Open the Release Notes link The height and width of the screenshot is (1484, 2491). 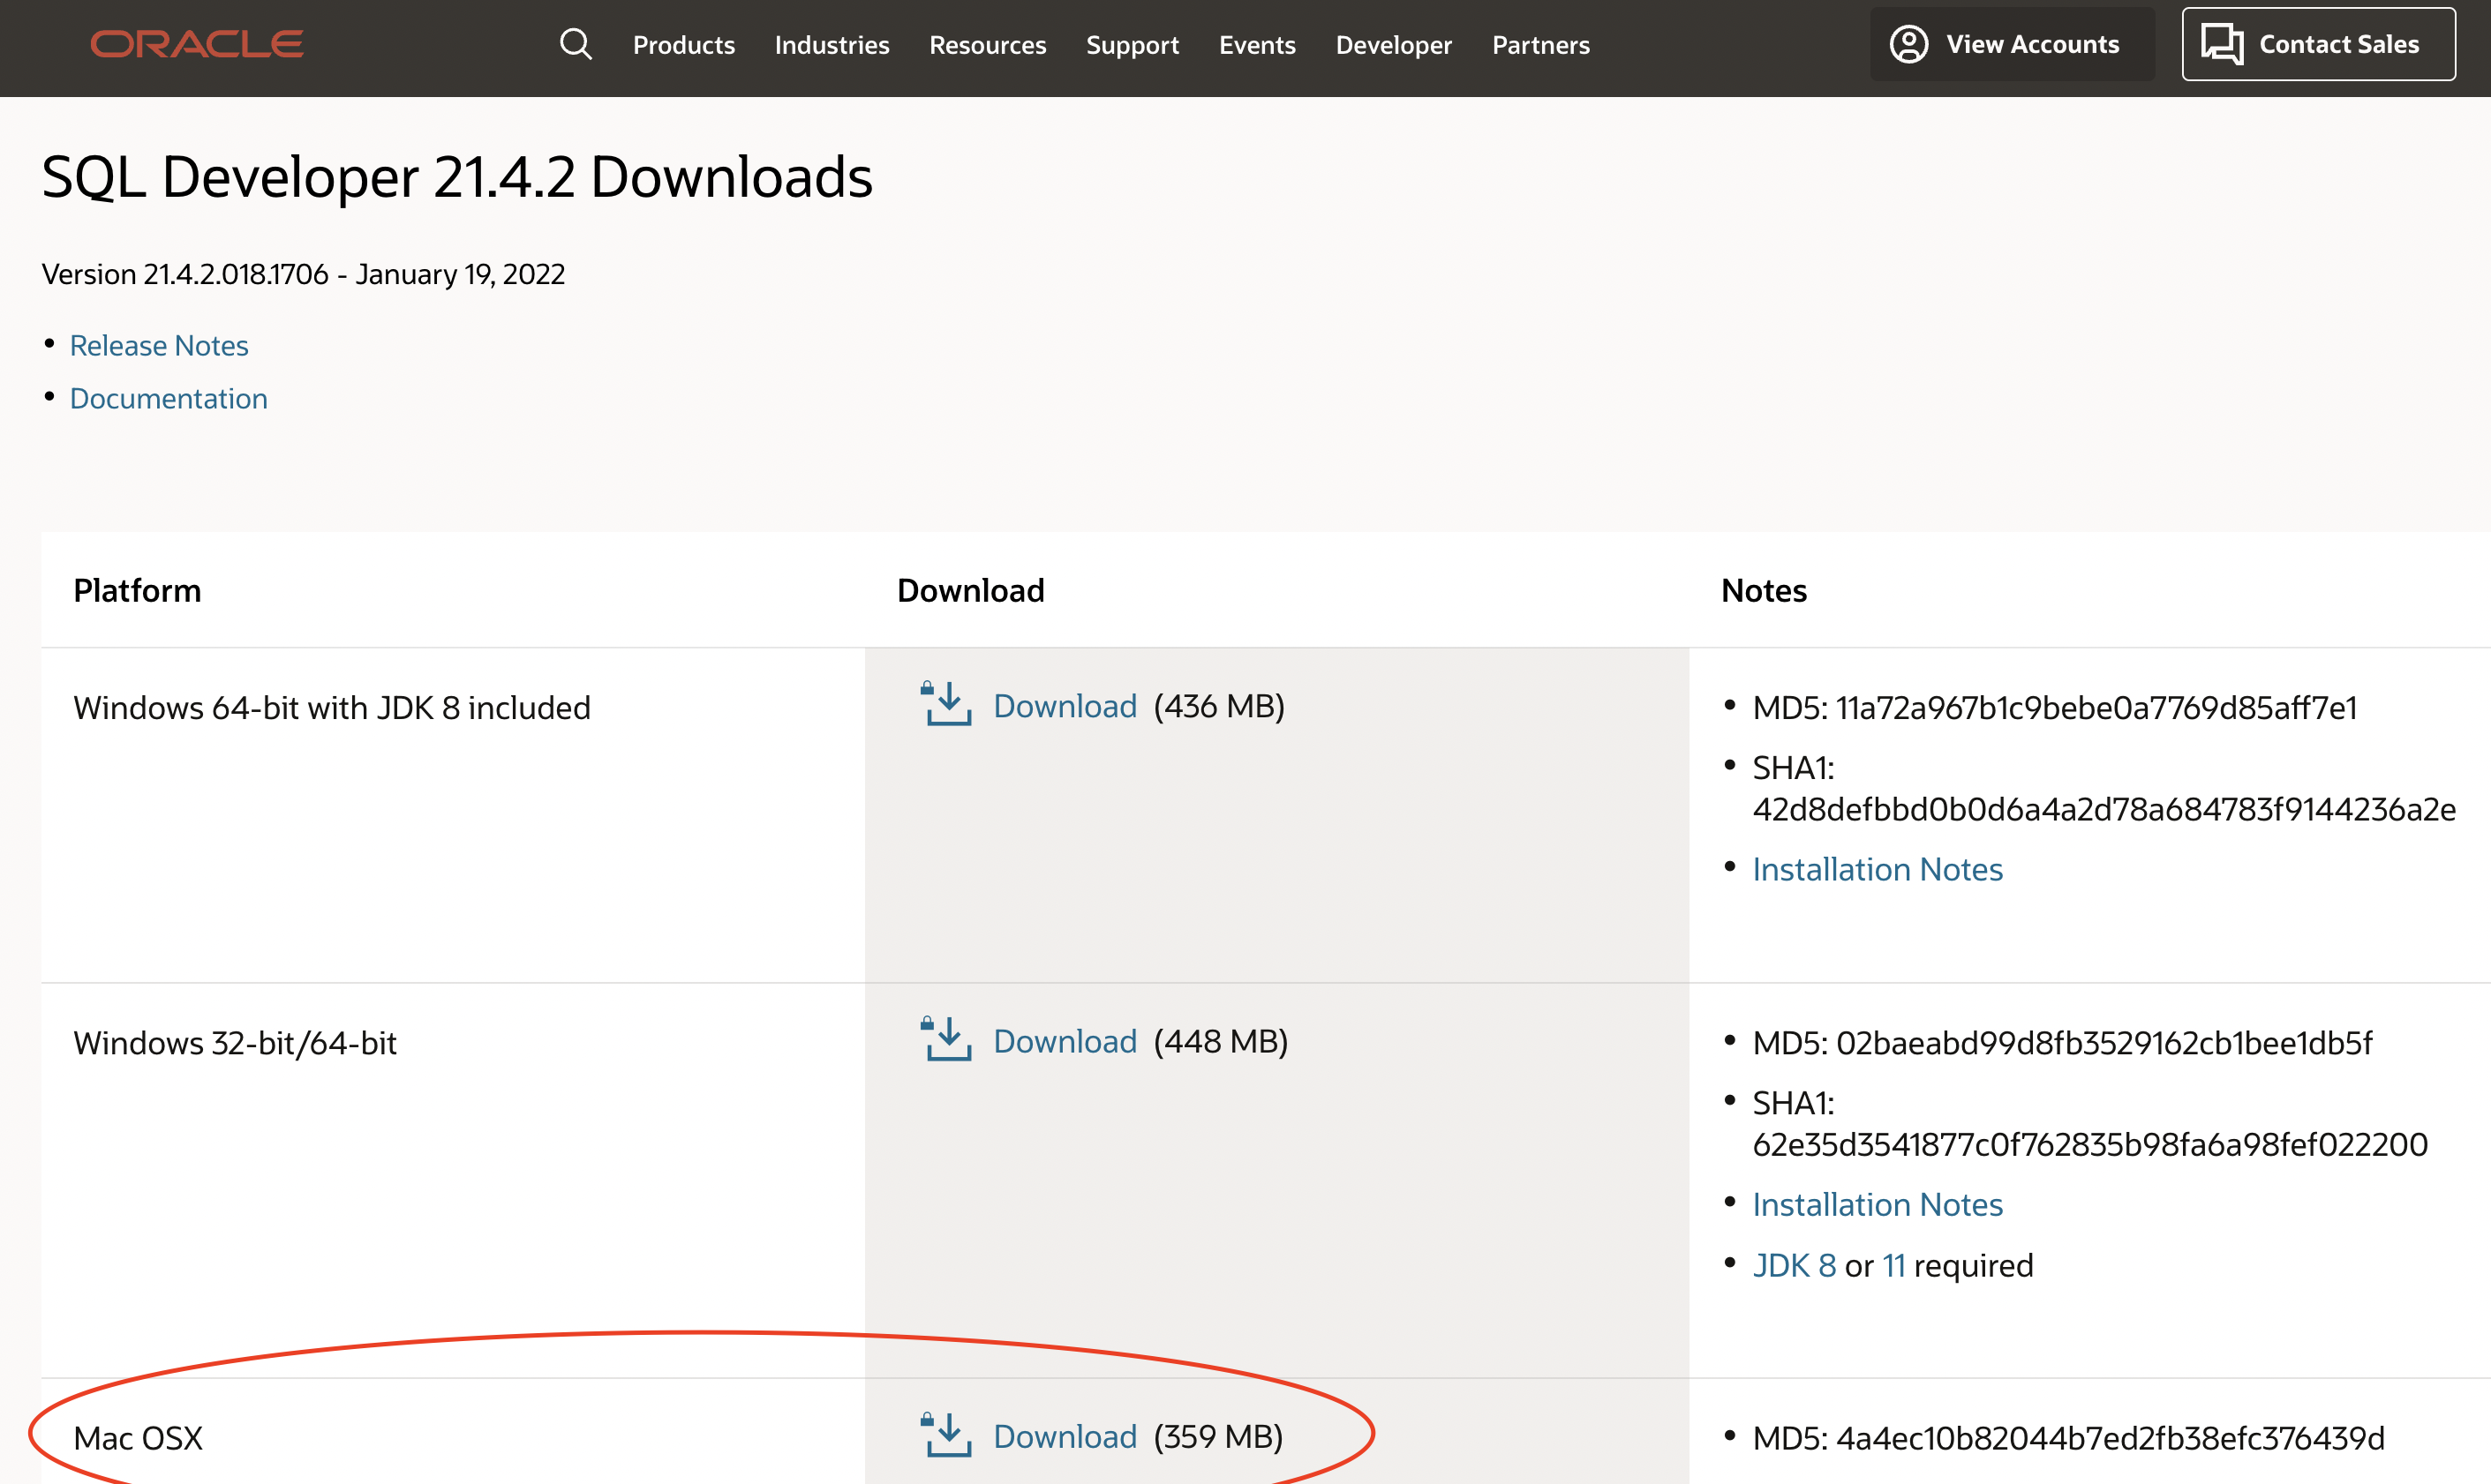(159, 345)
